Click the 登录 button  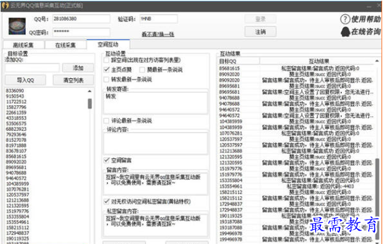pos(260,19)
